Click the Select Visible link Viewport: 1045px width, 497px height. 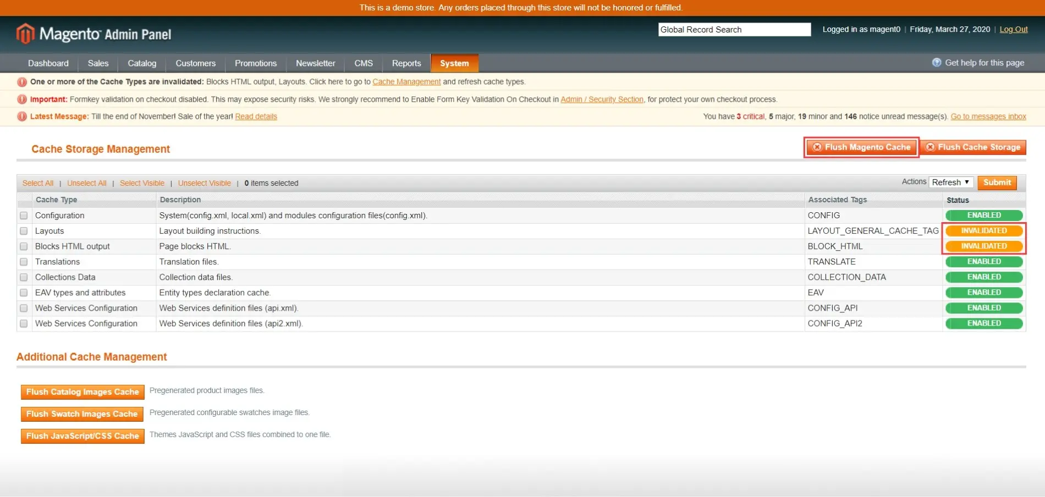click(x=142, y=183)
